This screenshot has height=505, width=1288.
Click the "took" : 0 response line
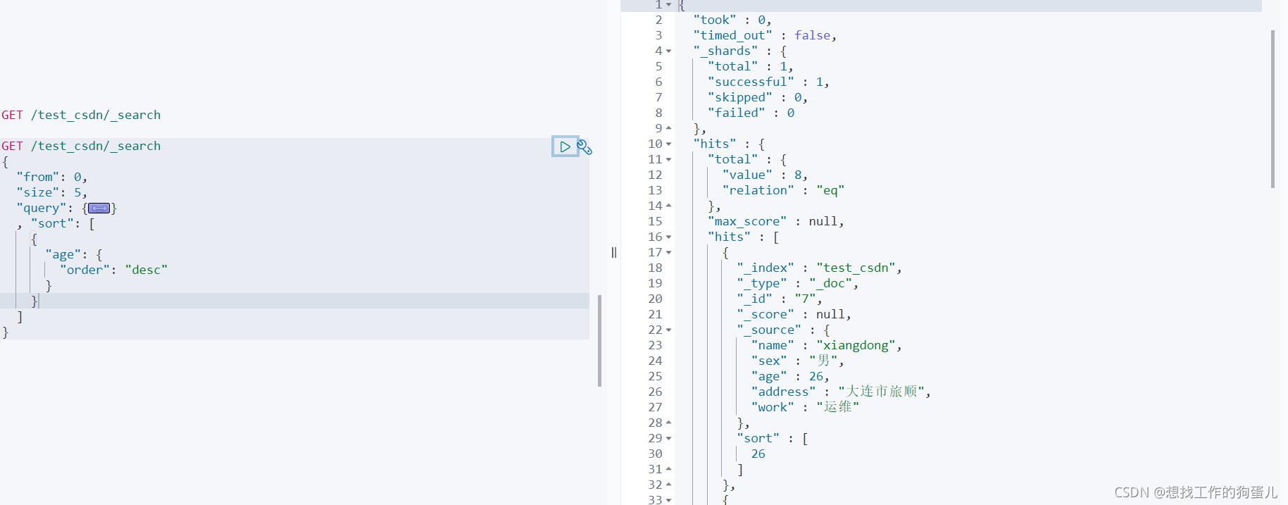pyautogui.click(x=732, y=20)
